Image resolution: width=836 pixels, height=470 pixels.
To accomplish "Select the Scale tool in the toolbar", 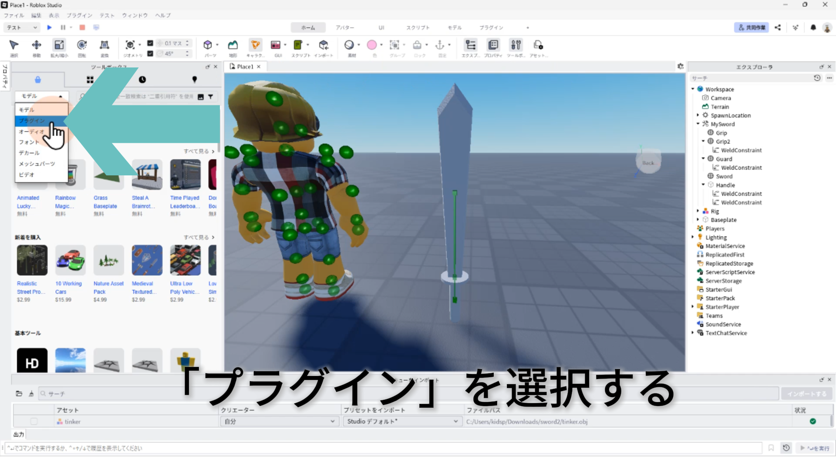I will coord(59,45).
